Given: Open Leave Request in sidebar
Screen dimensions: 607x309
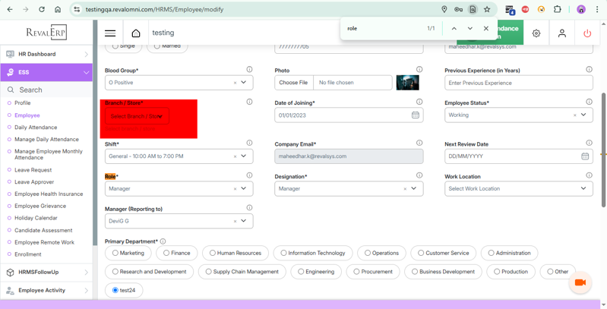Looking at the screenshot, I should (33, 170).
